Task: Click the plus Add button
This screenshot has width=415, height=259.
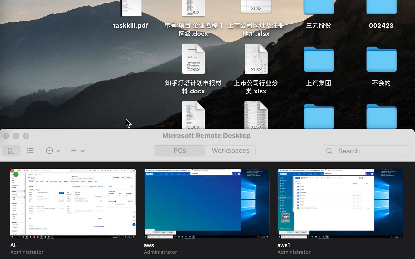Action: (x=74, y=151)
